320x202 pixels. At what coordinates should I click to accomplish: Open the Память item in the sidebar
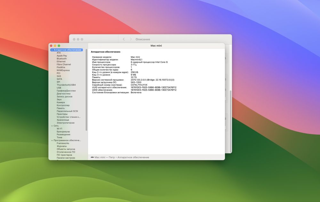pyautogui.click(x=60, y=108)
